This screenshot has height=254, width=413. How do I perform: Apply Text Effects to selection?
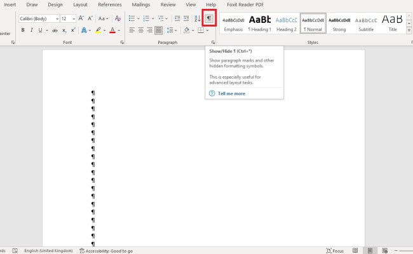(x=84, y=30)
